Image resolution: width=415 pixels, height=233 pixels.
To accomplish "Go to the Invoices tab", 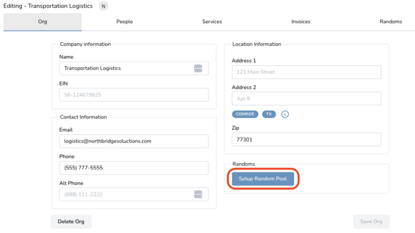I will click(301, 22).
